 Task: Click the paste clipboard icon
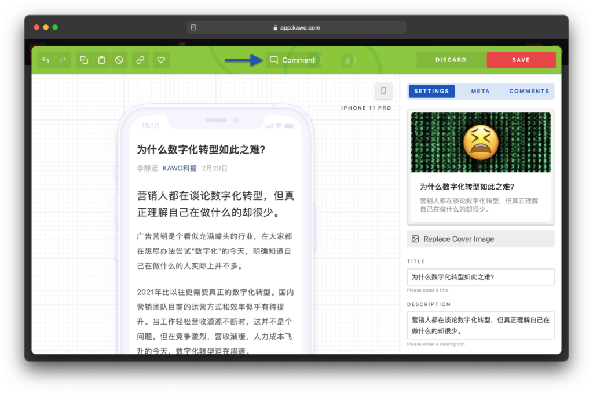click(x=101, y=60)
